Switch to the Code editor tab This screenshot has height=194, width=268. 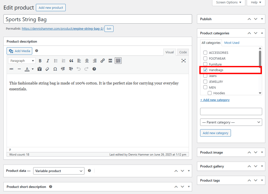183,52
